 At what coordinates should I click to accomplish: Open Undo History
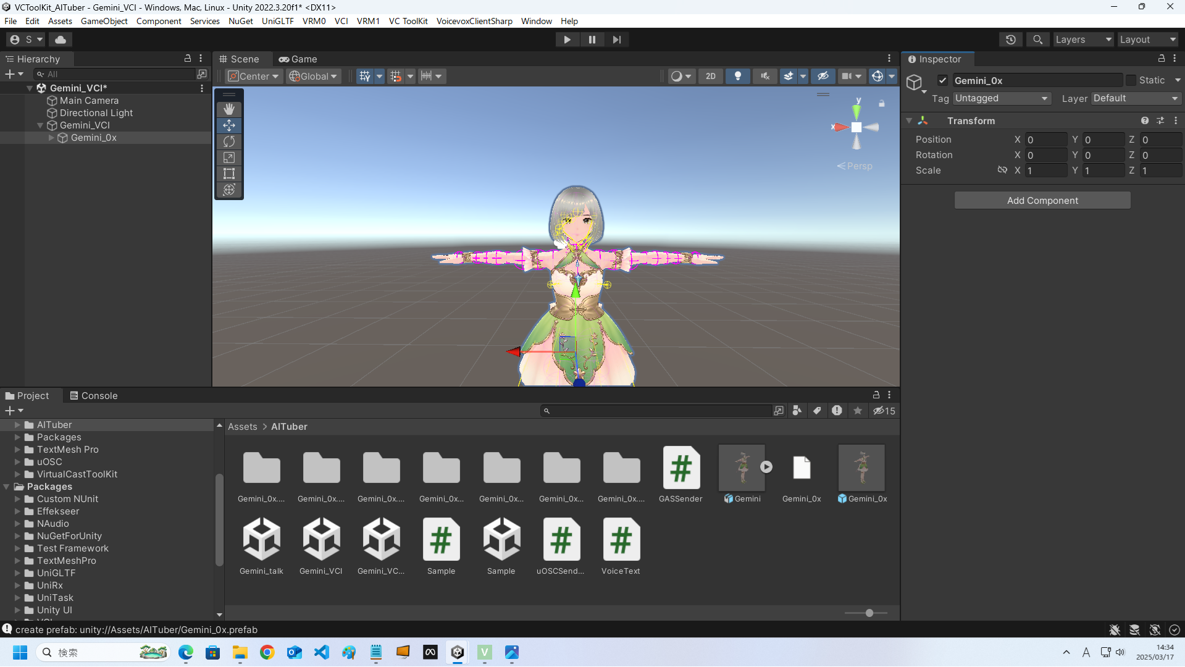[1010, 40]
